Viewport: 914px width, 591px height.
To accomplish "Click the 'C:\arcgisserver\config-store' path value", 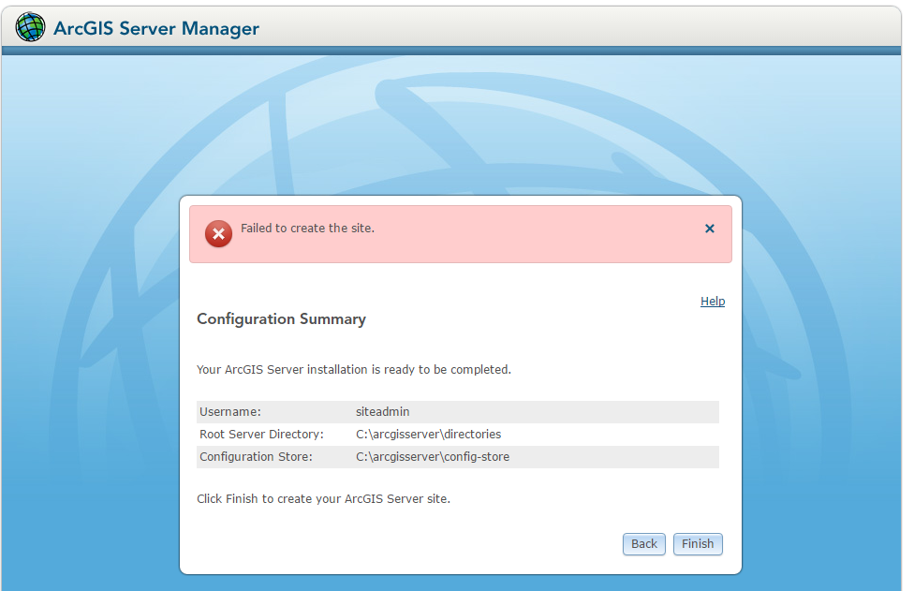I will (x=433, y=457).
